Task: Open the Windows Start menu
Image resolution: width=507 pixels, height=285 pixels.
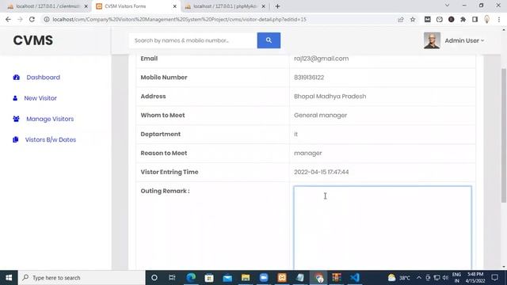Action: coord(9,278)
